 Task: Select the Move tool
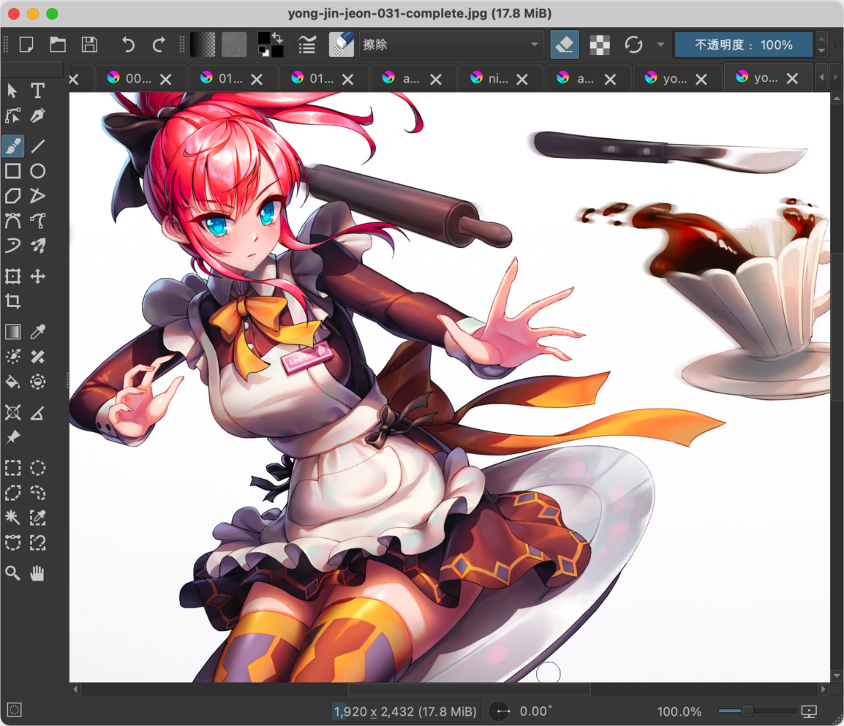(x=37, y=276)
